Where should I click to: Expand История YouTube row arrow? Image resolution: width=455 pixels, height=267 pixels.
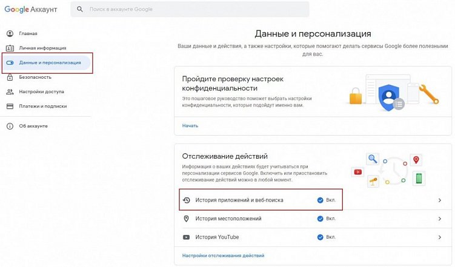pyautogui.click(x=439, y=237)
